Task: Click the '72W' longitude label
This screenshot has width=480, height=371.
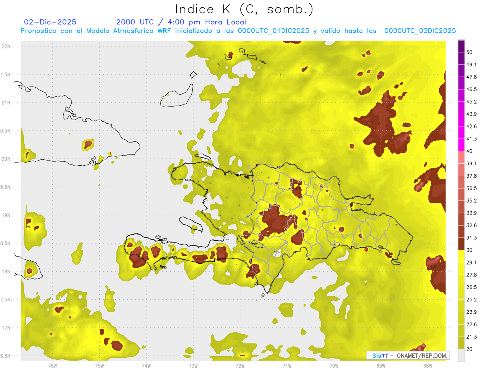Action: 240,365
